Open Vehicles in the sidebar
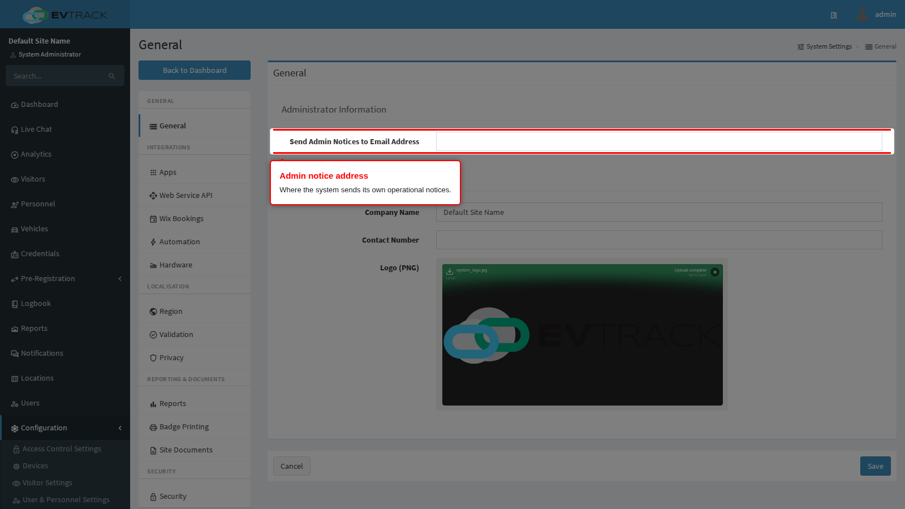This screenshot has height=509, width=905. point(65,229)
